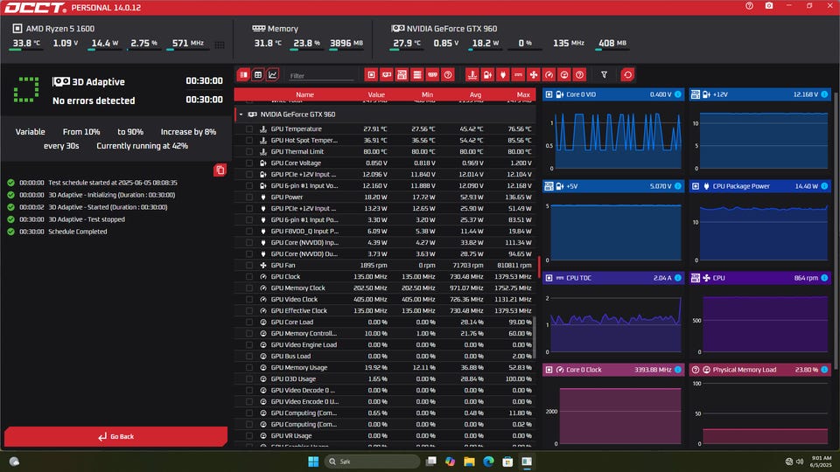
Task: Check the GPU Memory Usage row checkbox
Action: pyautogui.click(x=249, y=368)
